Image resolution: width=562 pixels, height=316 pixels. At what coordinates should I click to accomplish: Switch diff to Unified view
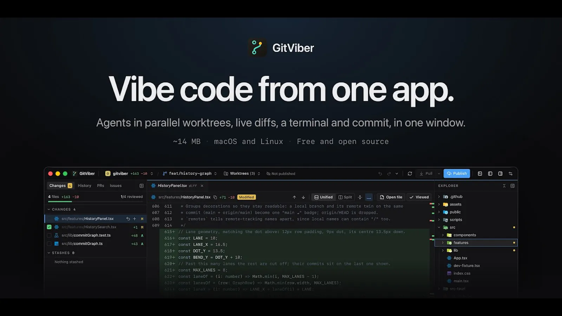pyautogui.click(x=324, y=197)
